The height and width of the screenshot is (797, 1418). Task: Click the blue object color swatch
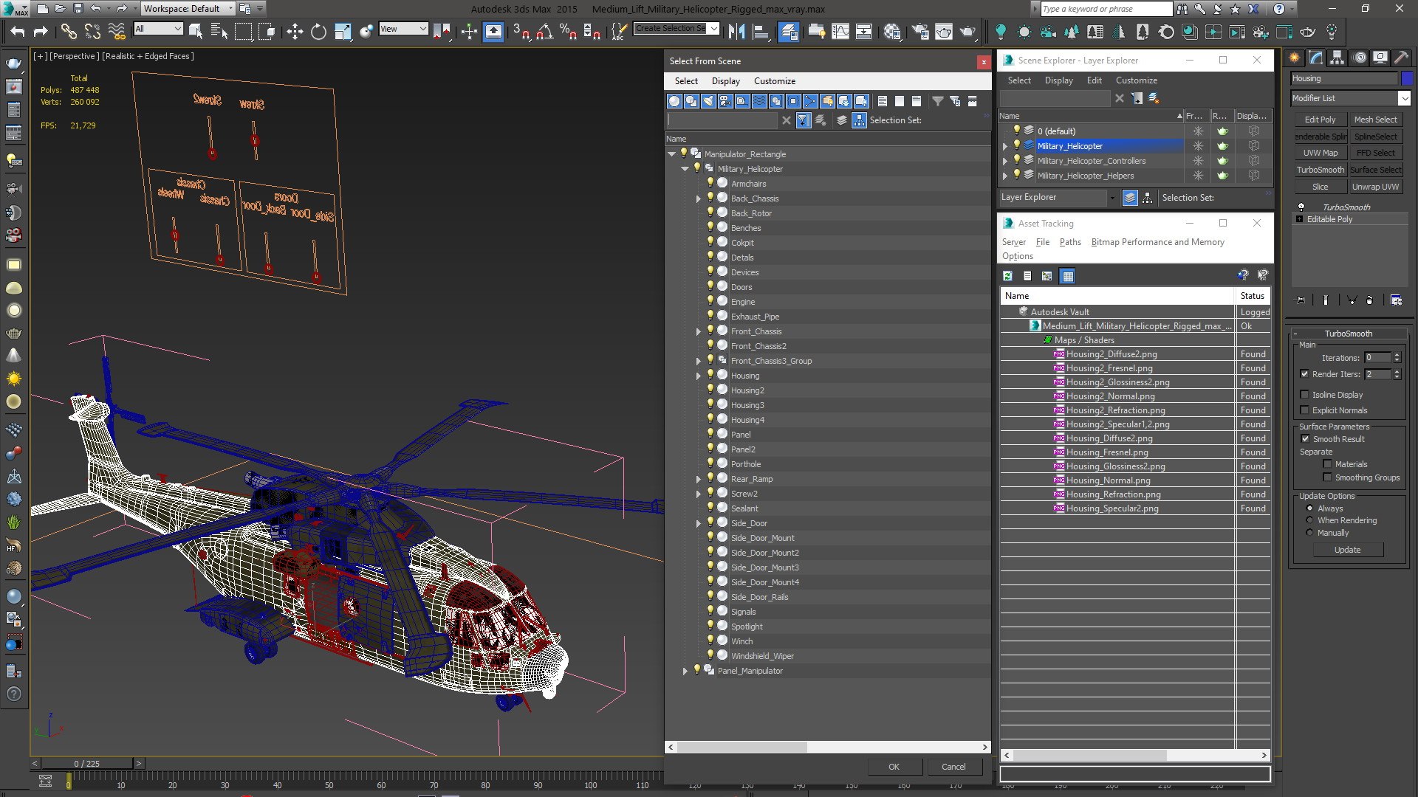1407,78
